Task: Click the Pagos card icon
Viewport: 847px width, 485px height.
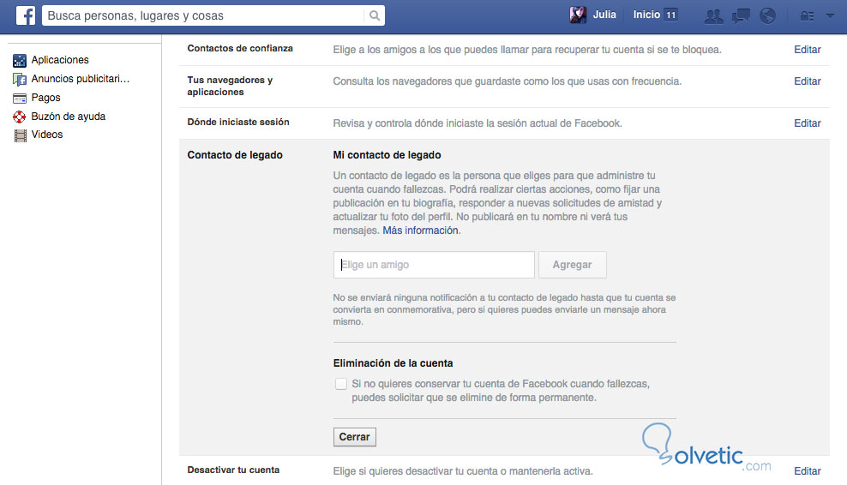Action: [20, 99]
